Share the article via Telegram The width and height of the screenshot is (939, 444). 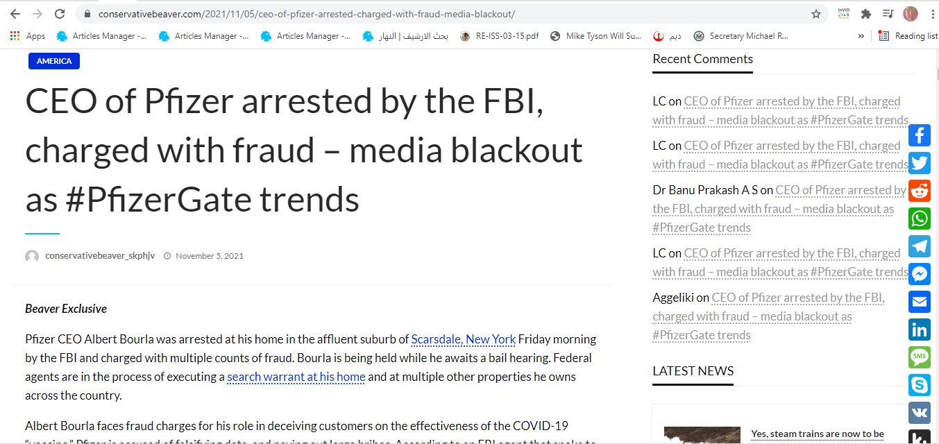(920, 246)
